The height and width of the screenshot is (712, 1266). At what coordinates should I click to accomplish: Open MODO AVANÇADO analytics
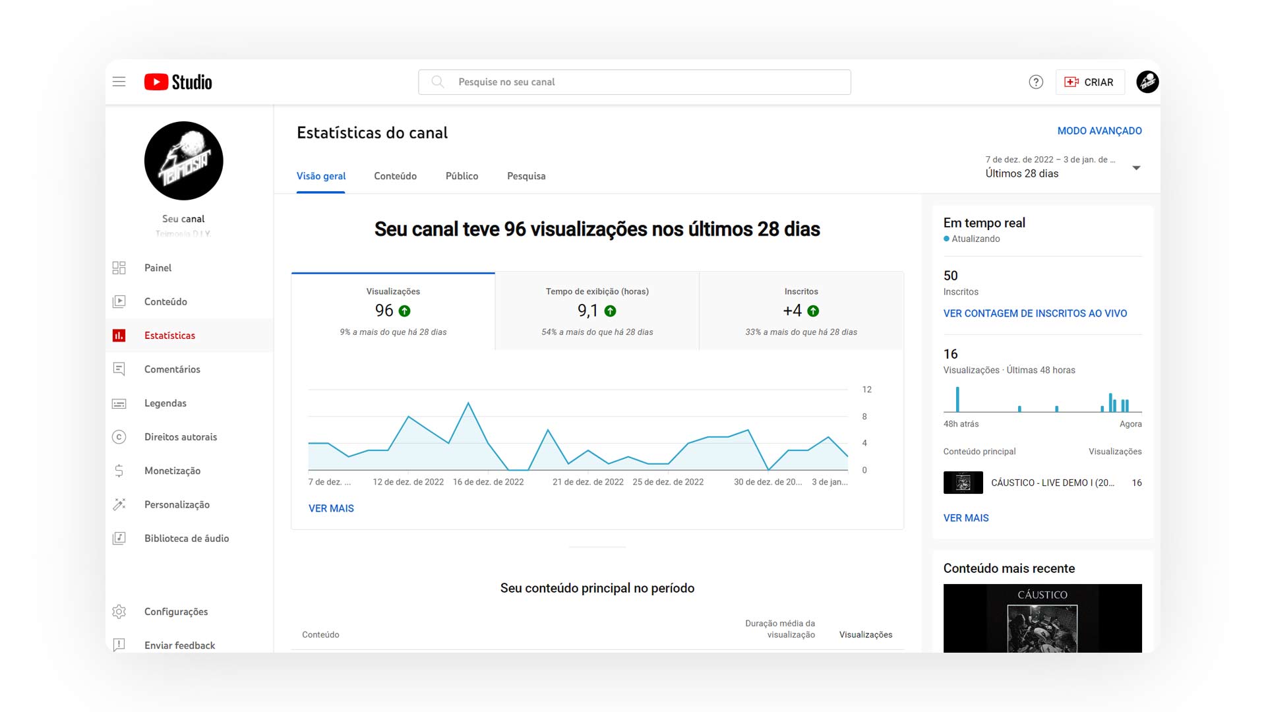tap(1100, 131)
